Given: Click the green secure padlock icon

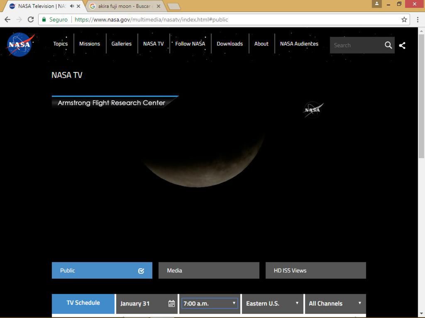Looking at the screenshot, I should (x=44, y=19).
